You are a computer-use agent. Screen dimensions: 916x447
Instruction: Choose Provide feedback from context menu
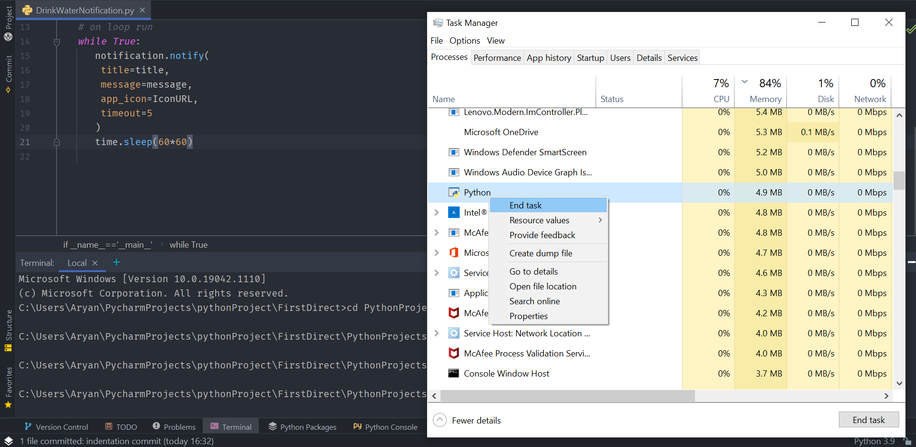[548, 235]
